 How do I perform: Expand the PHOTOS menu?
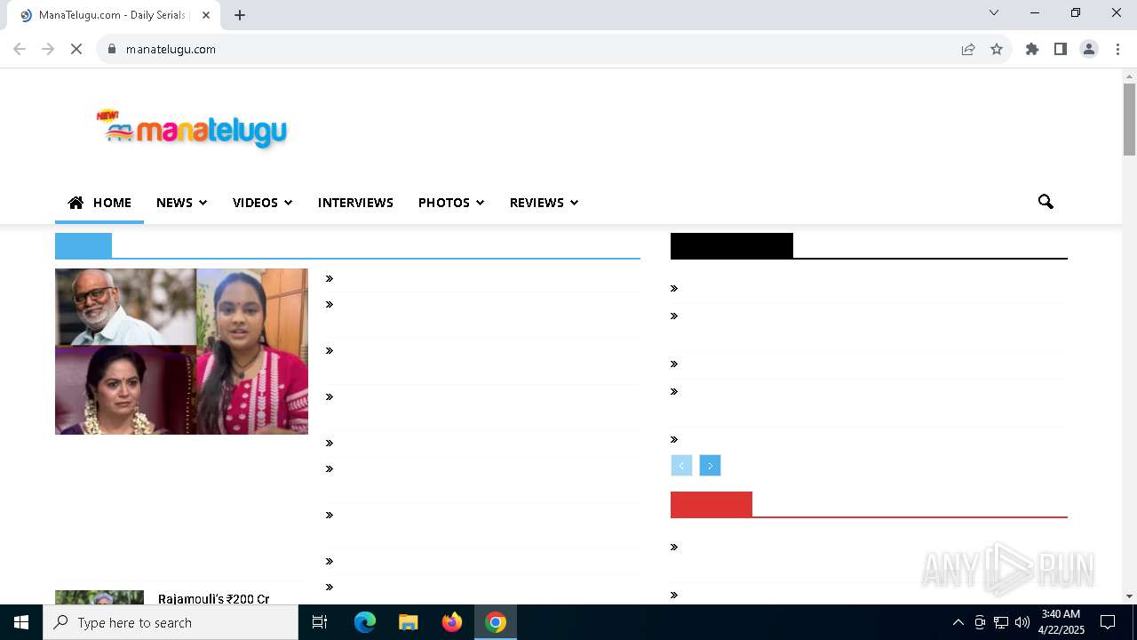point(451,203)
